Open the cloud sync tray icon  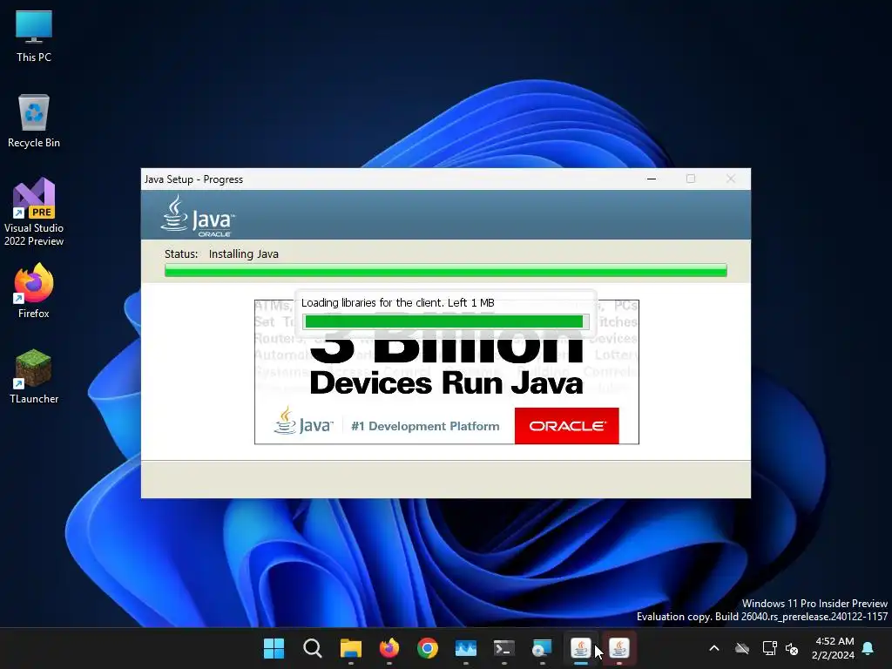(742, 648)
